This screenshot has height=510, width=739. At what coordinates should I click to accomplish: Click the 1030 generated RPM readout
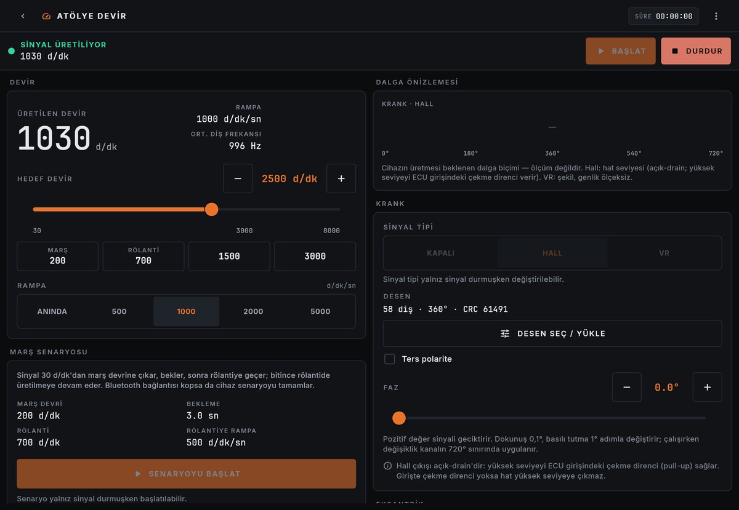point(54,138)
